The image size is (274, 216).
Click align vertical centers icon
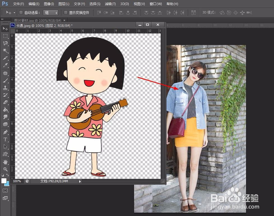coord(106,13)
